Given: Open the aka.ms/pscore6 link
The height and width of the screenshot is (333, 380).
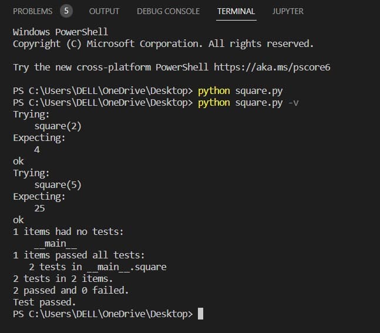Looking at the screenshot, I should tap(272, 67).
